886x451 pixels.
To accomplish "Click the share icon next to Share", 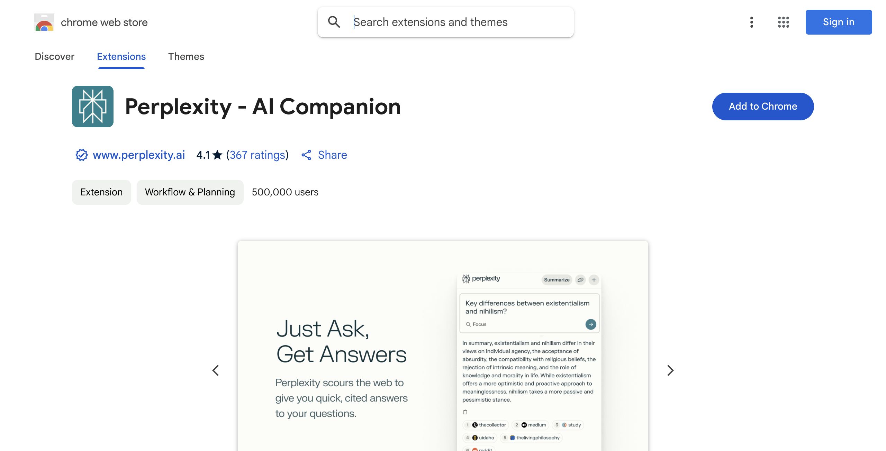I will tap(306, 155).
